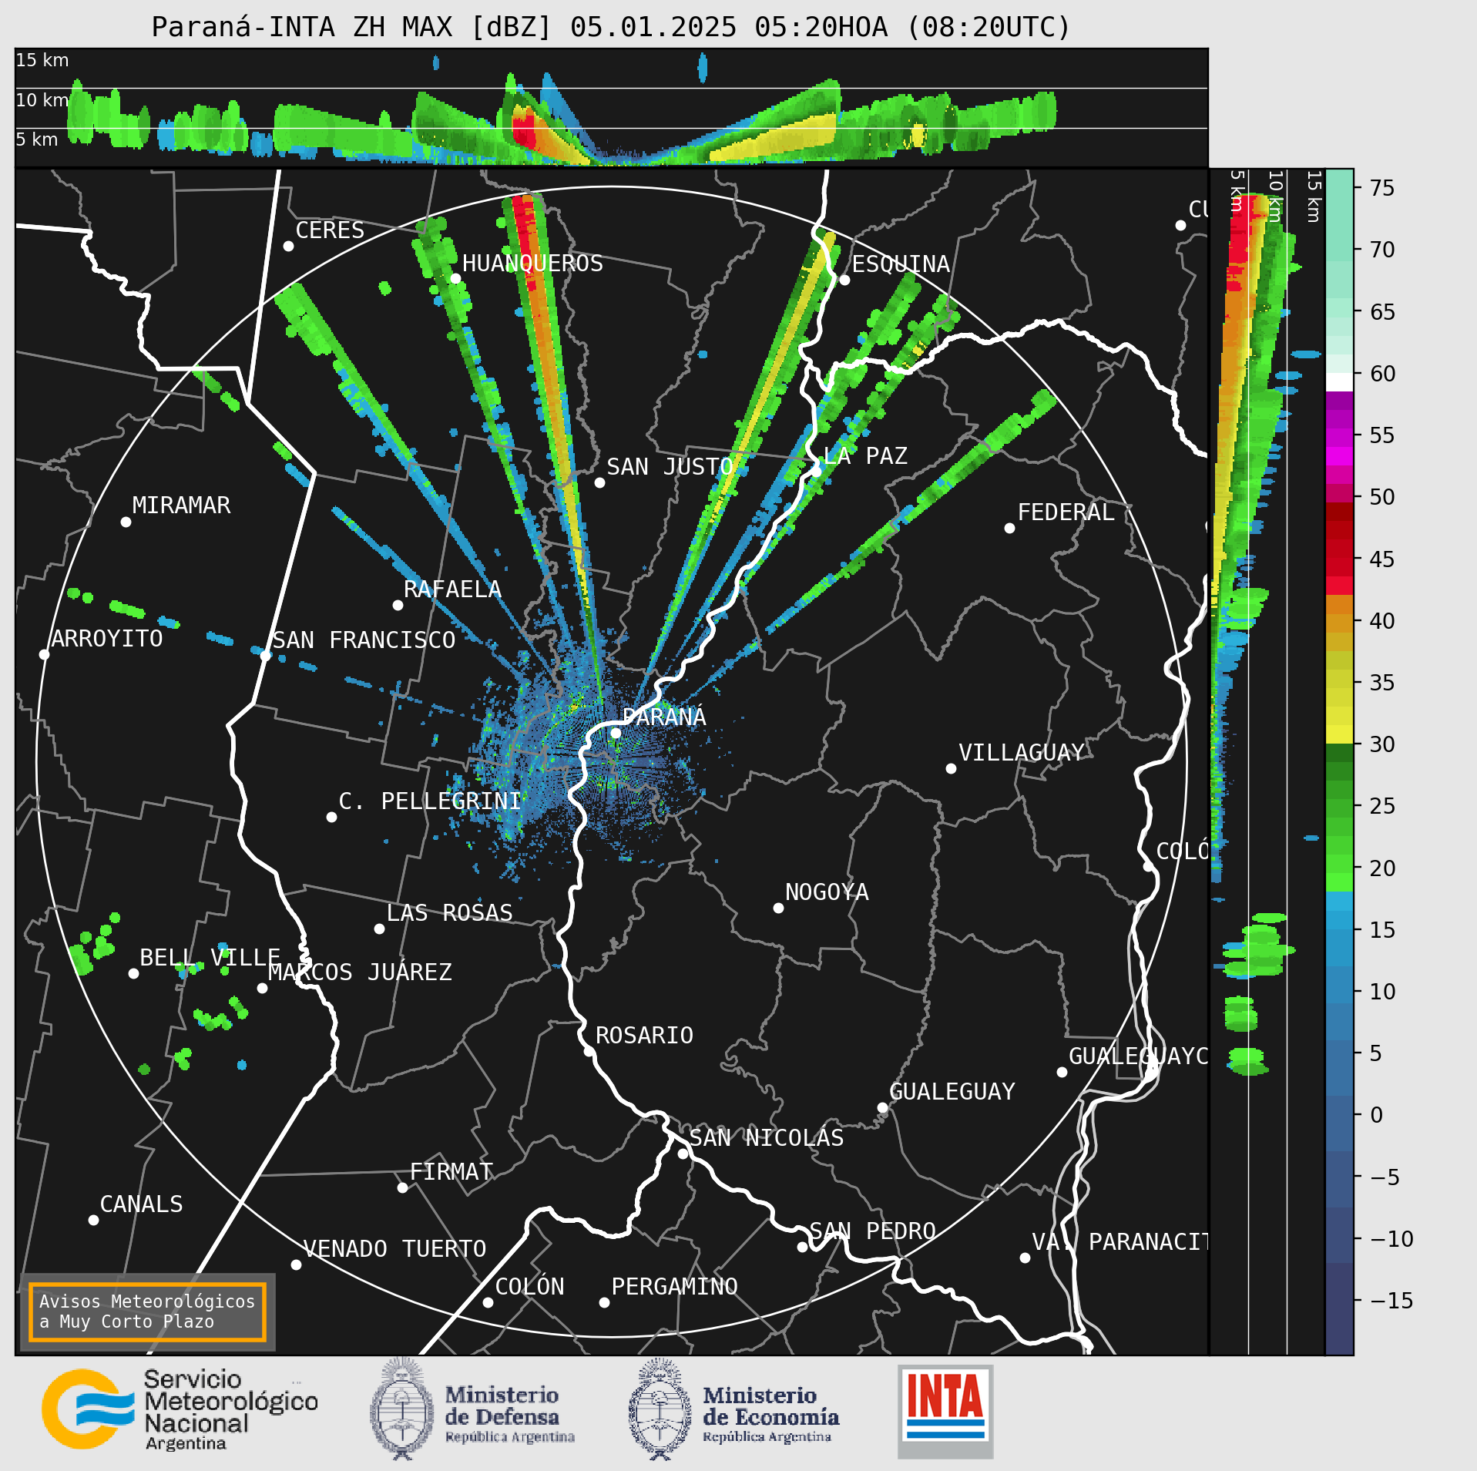Click the LAS ROSAS city label
The height and width of the screenshot is (1471, 1477).
(x=449, y=912)
